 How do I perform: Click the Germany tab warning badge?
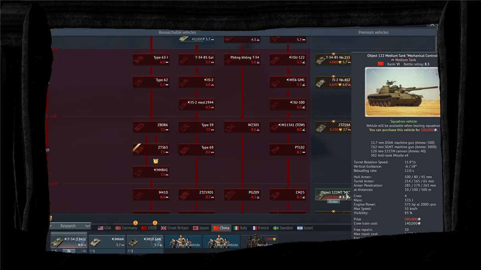tap(135, 223)
